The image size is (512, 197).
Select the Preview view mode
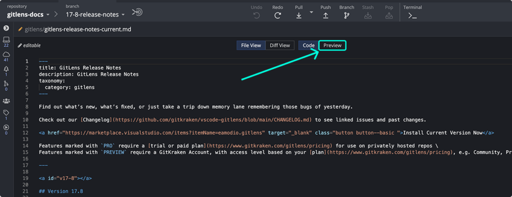coord(332,45)
